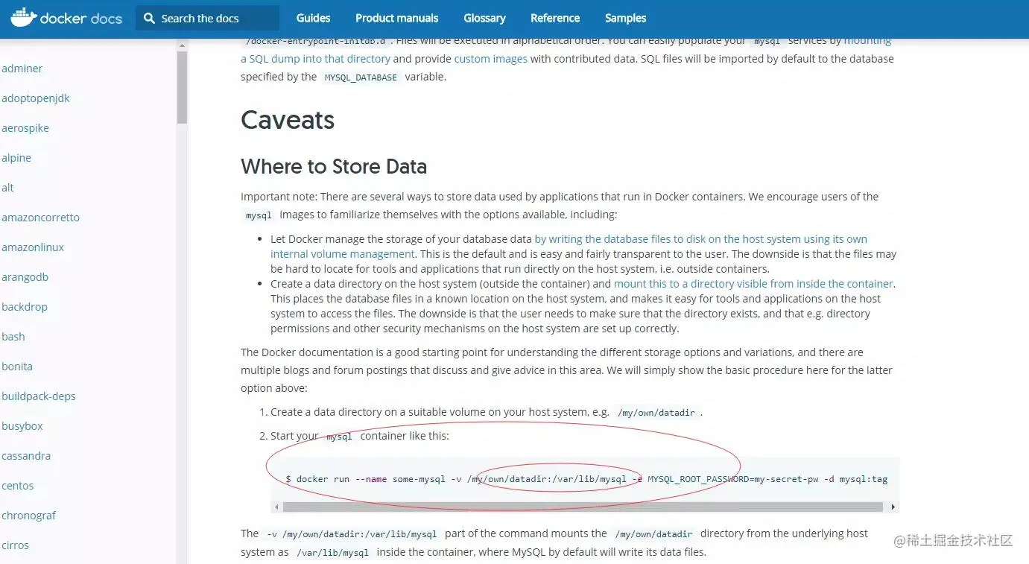This screenshot has height=564, width=1029.
Task: Open the Reference menu
Action: 555,18
